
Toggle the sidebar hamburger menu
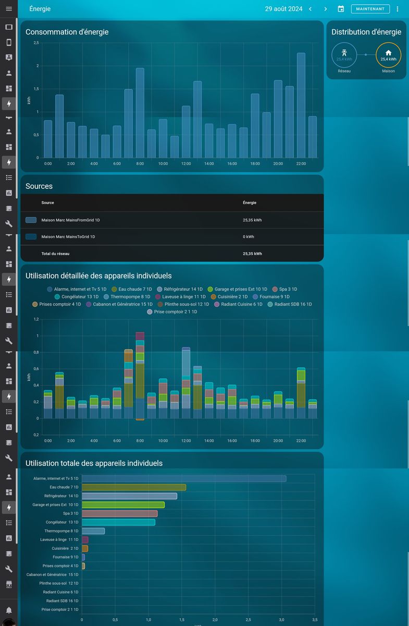9,9
